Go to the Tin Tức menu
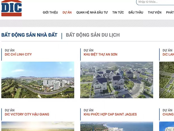 pos(118,13)
